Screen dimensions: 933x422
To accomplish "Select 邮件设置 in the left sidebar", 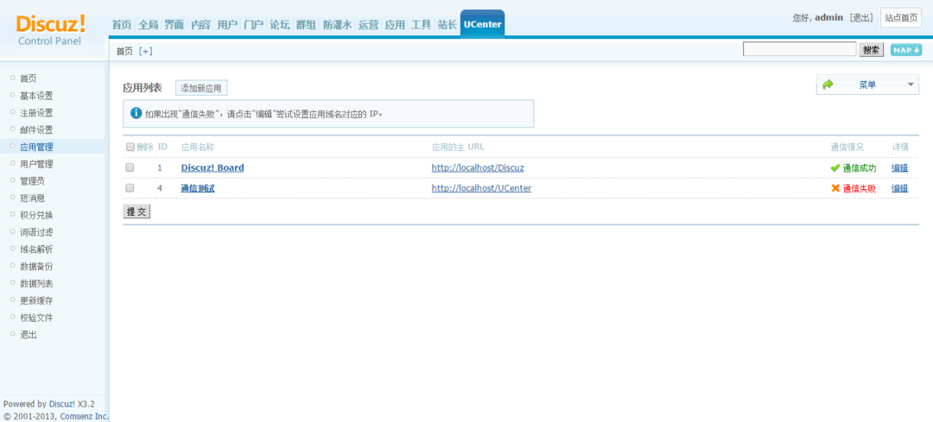I will tap(36, 129).
